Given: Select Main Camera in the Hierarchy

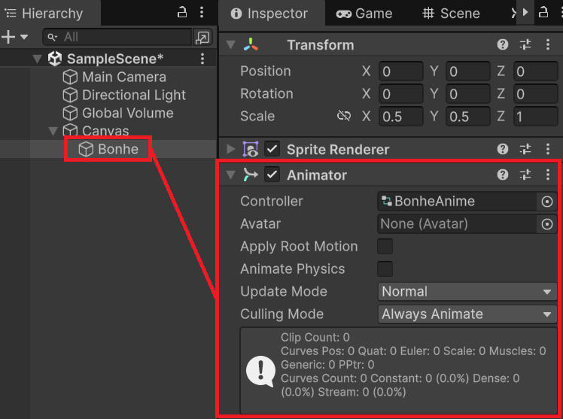Looking at the screenshot, I should [x=123, y=77].
